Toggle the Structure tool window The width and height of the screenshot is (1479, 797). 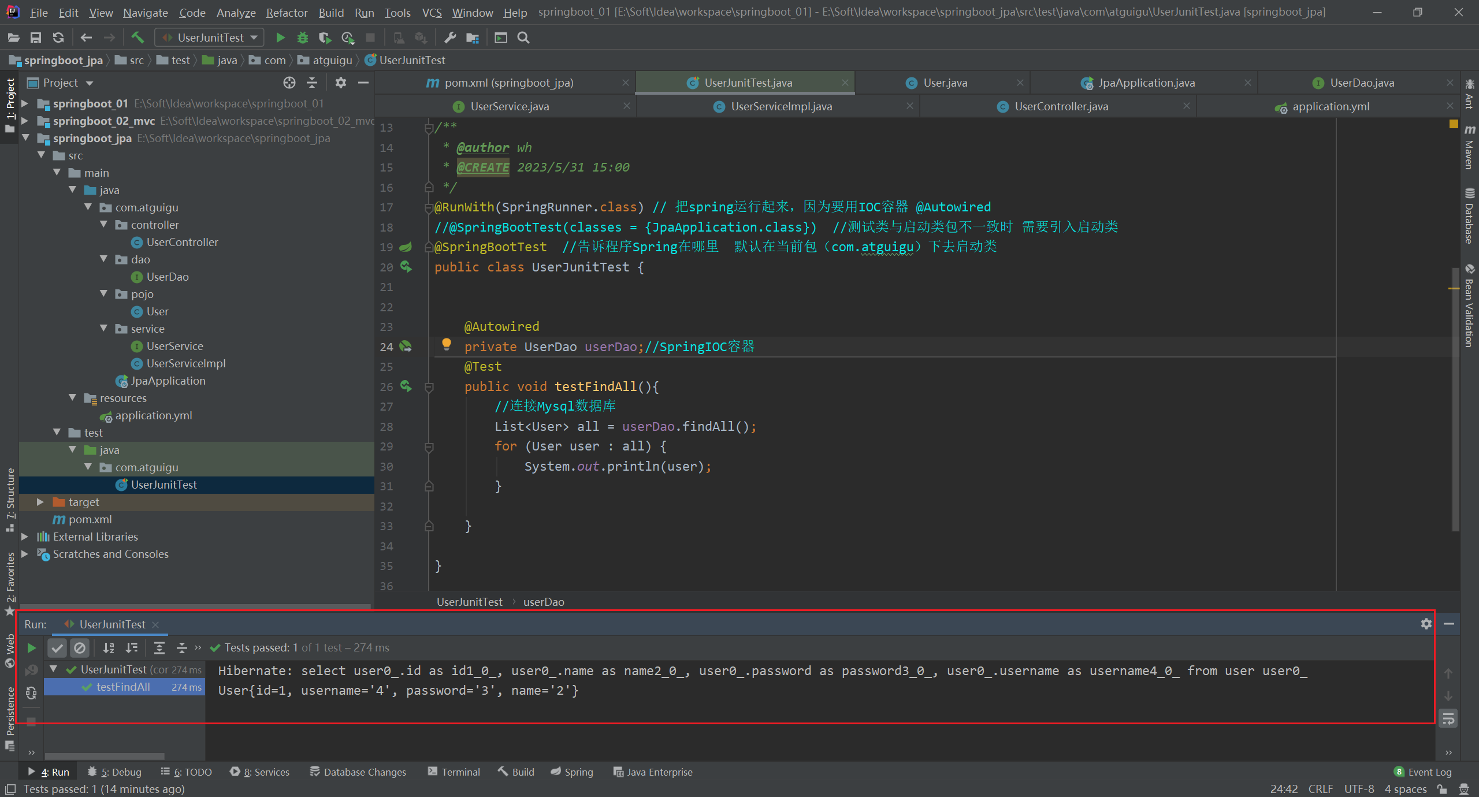pyautogui.click(x=10, y=500)
